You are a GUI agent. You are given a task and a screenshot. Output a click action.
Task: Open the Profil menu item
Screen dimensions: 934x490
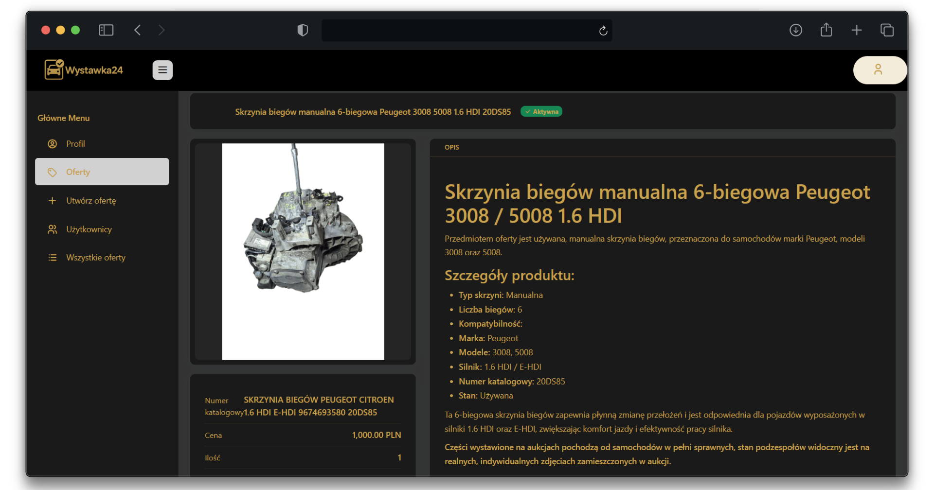75,143
